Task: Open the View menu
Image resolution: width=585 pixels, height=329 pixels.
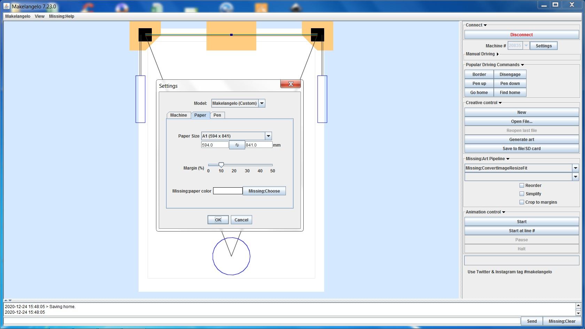Action: (39, 16)
